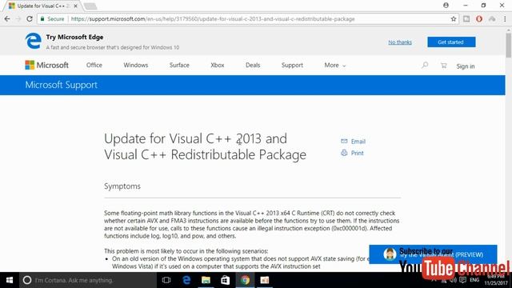512x288 pixels.
Task: Click the Print link
Action: pyautogui.click(x=358, y=153)
